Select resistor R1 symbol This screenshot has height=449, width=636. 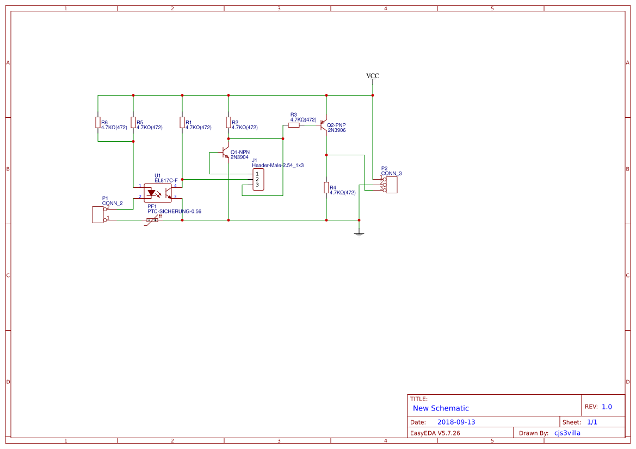(182, 123)
